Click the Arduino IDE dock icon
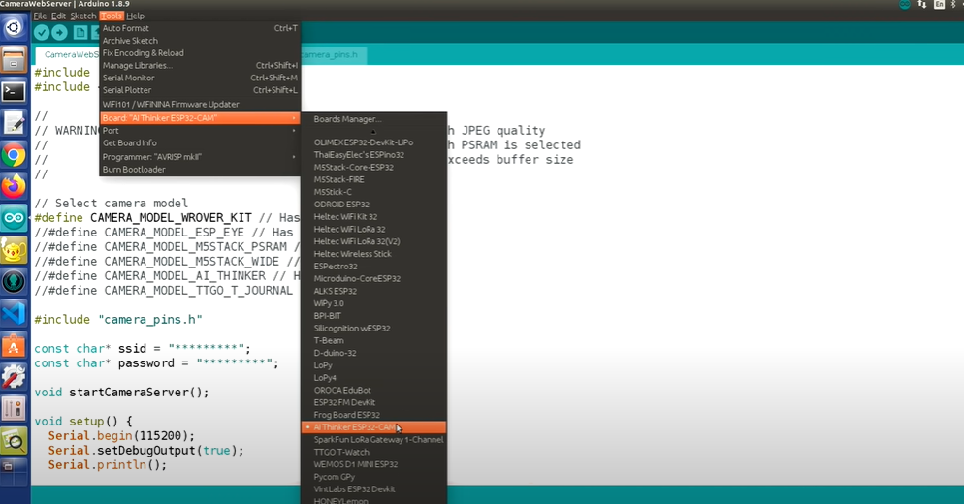The image size is (964, 504). (x=14, y=218)
